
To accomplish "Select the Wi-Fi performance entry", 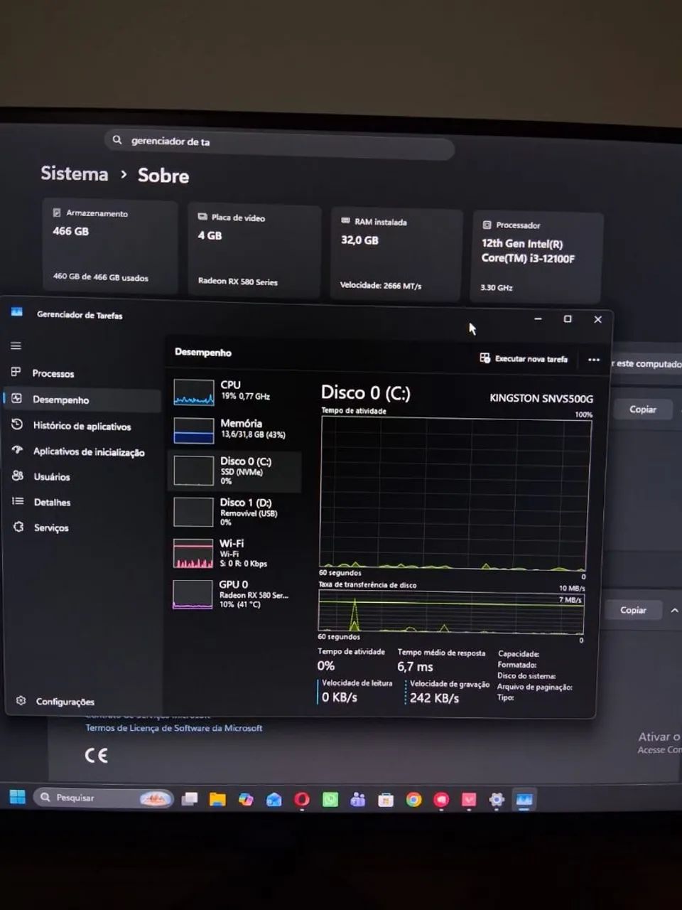I will coord(234,553).
